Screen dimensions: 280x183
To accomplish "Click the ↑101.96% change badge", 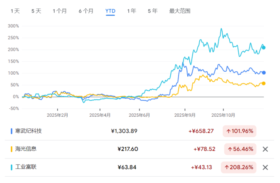I will pos(239,131).
